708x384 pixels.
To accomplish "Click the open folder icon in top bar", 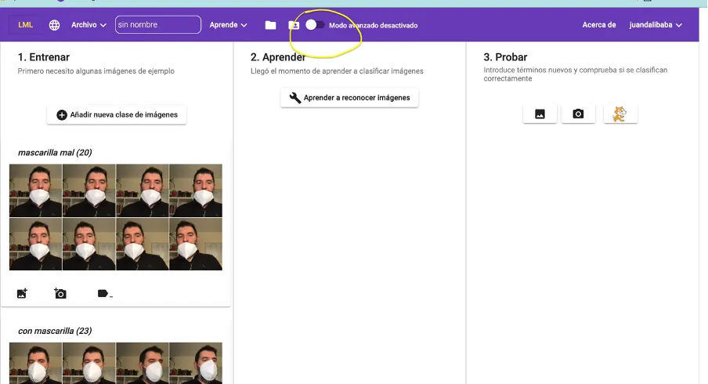I will click(270, 25).
